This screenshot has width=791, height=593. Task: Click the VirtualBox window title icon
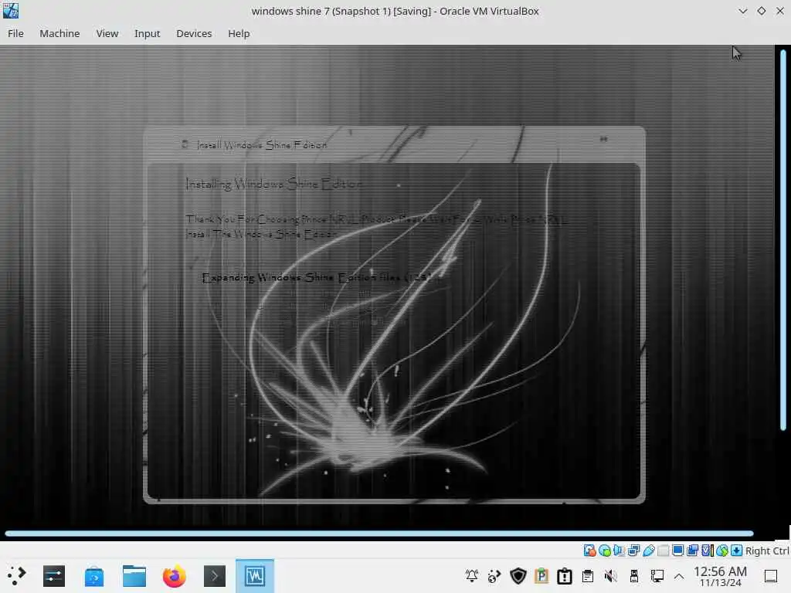point(11,11)
